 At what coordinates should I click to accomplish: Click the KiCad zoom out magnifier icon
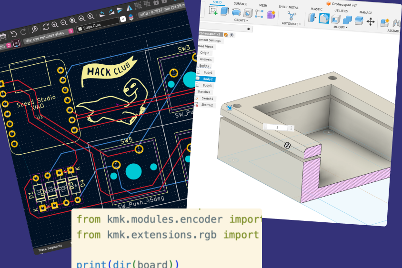pos(64,22)
